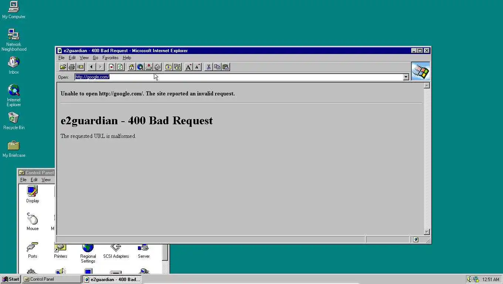This screenshot has width=503, height=284.
Task: Select the My Computer desktop icon
Action: (x=14, y=10)
